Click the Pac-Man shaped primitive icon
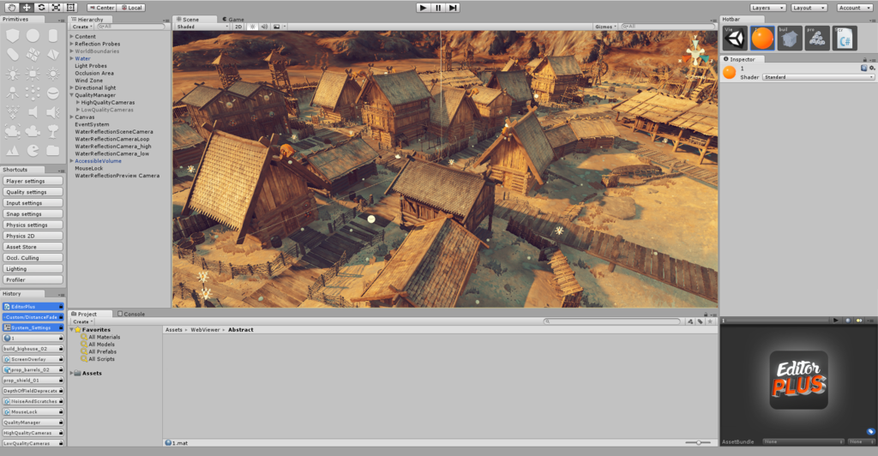The image size is (878, 456). click(33, 150)
